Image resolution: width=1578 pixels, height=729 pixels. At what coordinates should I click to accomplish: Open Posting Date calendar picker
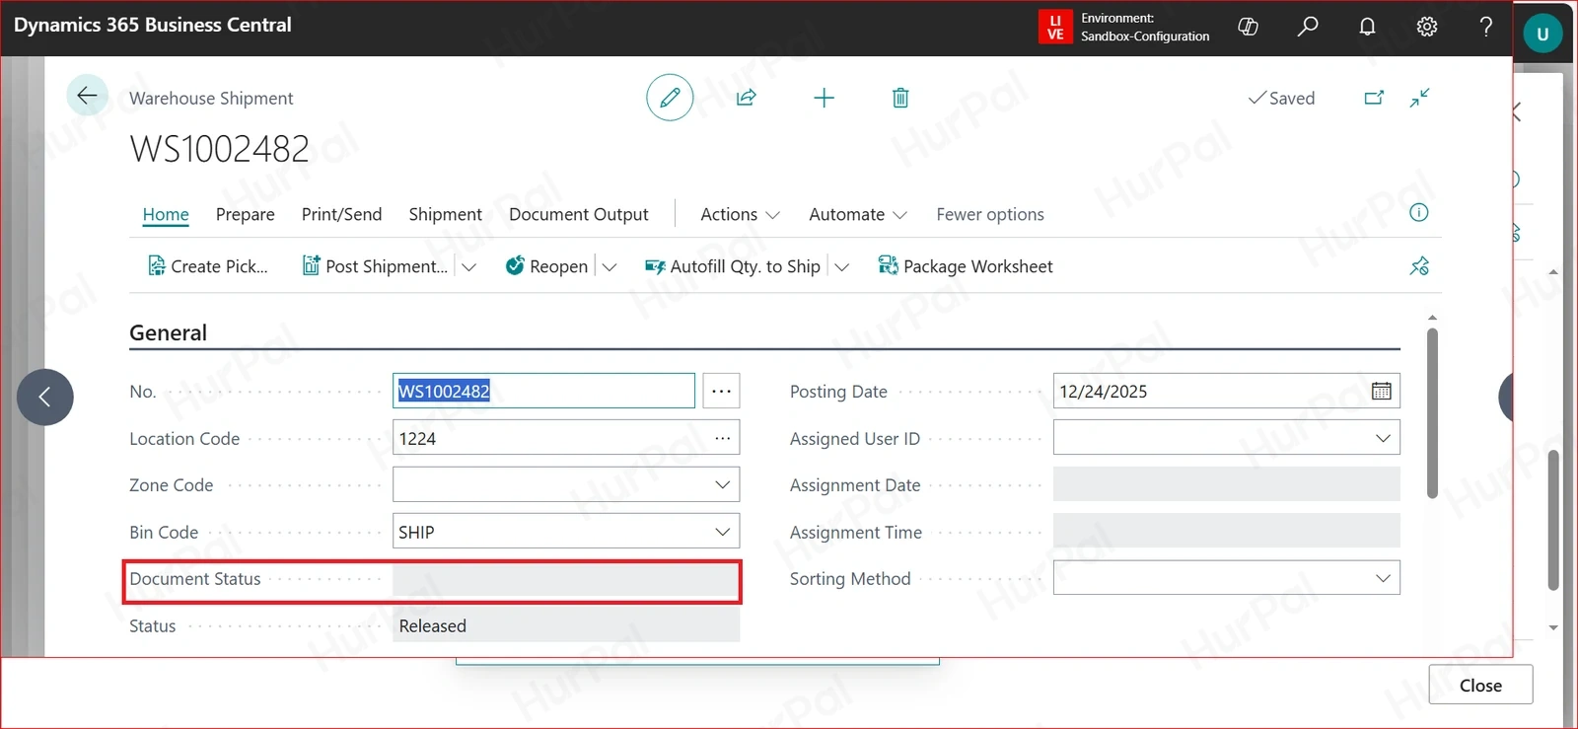tap(1382, 392)
